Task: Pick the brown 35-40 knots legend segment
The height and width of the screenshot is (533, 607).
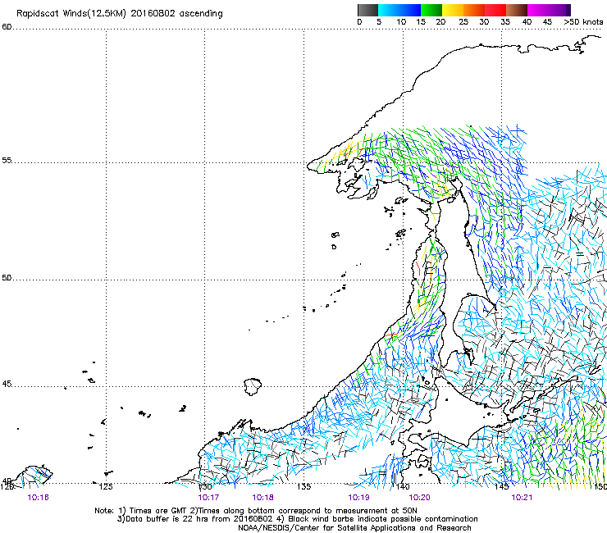Action: click(517, 10)
